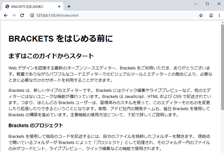Viewport: 224px width, 153px height.
Task: Maximize the browser window
Action: (207, 4)
